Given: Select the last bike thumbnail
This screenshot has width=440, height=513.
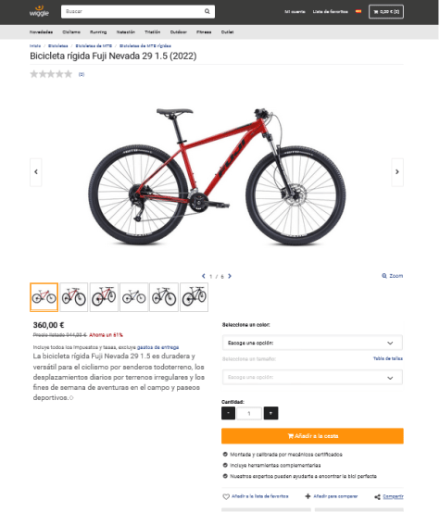Looking at the screenshot, I should coord(195,297).
